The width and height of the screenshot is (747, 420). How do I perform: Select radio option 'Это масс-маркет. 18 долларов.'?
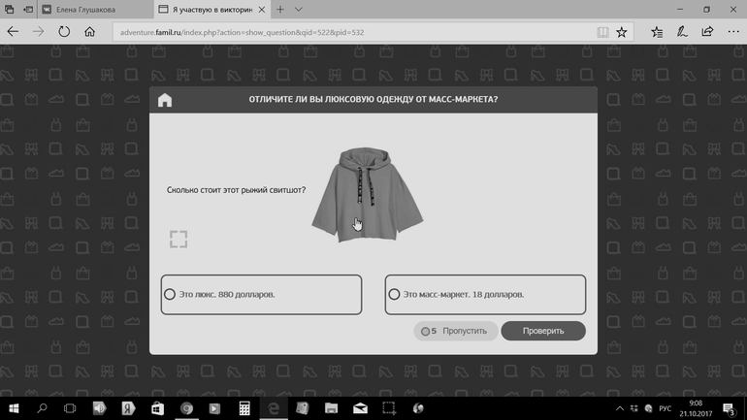[394, 295]
